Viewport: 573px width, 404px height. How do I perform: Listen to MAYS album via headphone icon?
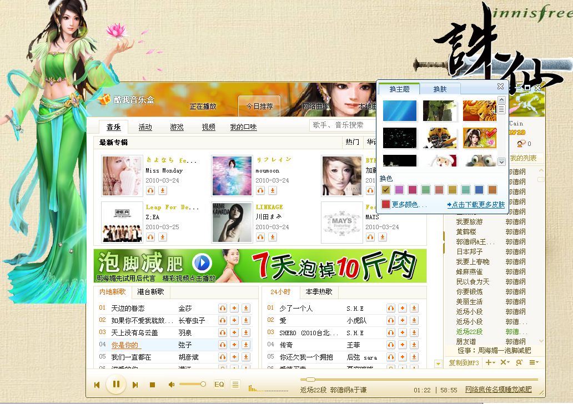(370, 237)
